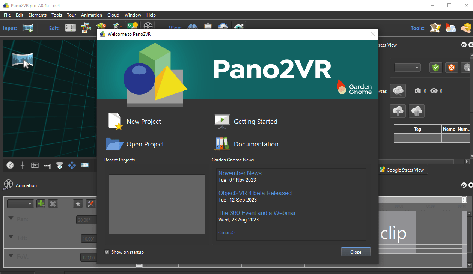Open the Edit sliders properties icon
The width and height of the screenshot is (473, 274).
(71, 28)
